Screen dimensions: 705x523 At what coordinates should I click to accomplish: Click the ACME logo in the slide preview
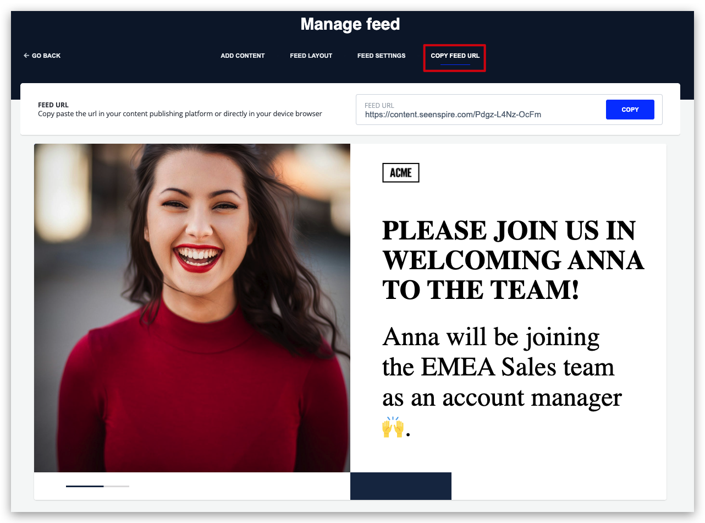[x=401, y=173]
